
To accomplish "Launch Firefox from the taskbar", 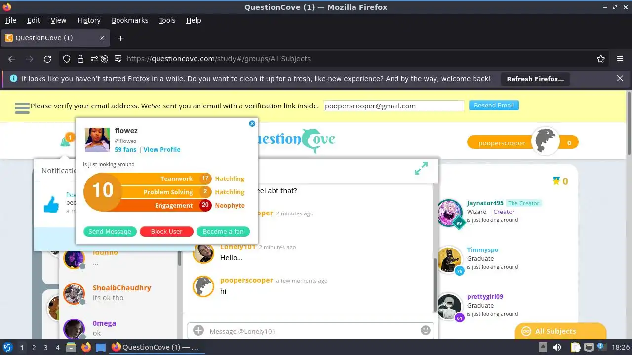I will click(x=86, y=347).
